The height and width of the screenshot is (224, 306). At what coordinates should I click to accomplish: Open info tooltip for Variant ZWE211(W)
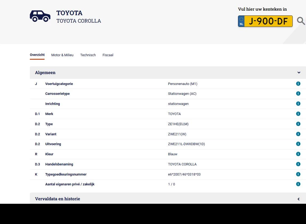[x=298, y=134]
